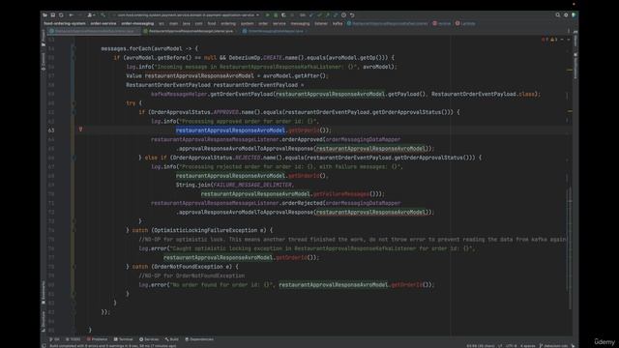Open the Git tool window tab
The width and height of the screenshot is (619, 348).
pyautogui.click(x=54, y=339)
